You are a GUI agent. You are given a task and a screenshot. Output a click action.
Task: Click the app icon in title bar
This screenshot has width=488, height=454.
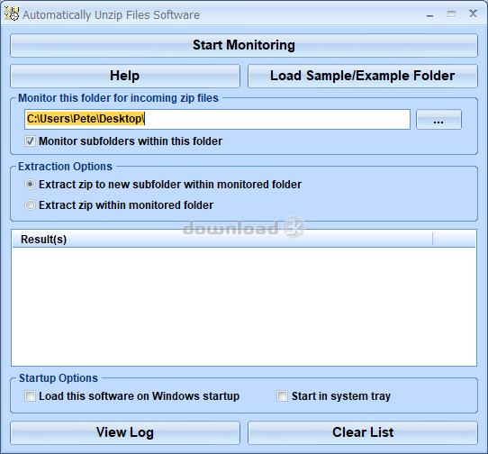12,14
